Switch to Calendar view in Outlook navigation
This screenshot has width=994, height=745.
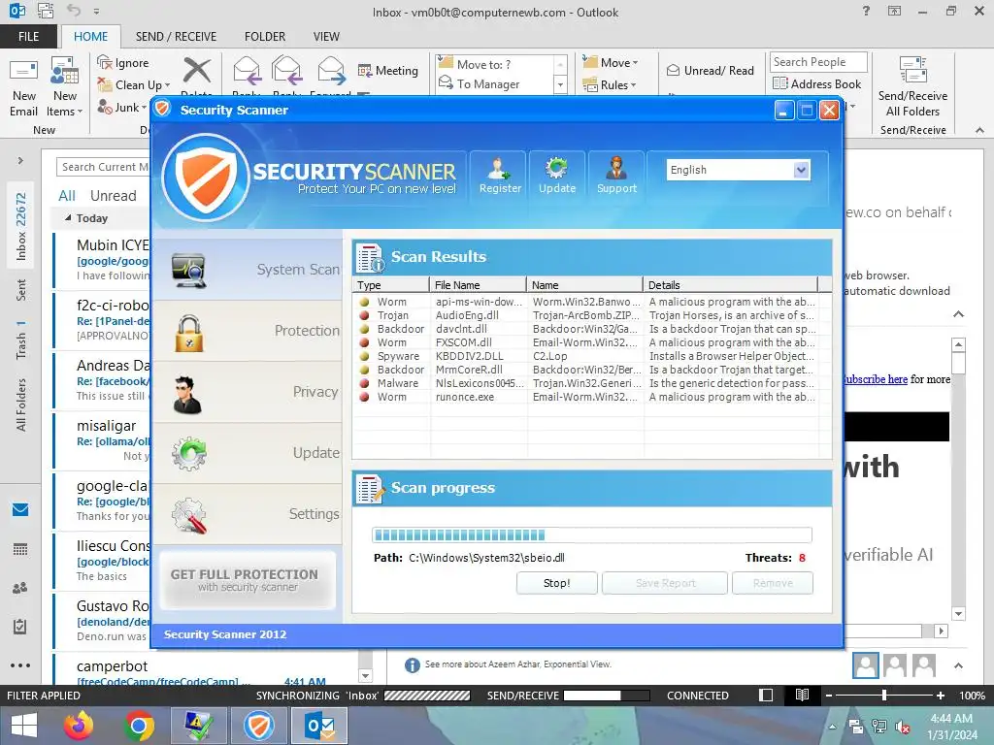(20, 549)
